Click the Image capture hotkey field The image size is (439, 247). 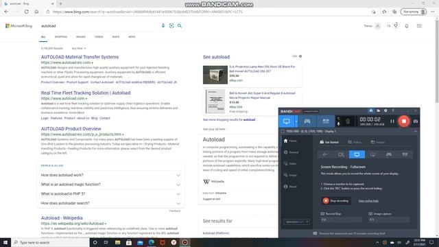tap(389, 220)
